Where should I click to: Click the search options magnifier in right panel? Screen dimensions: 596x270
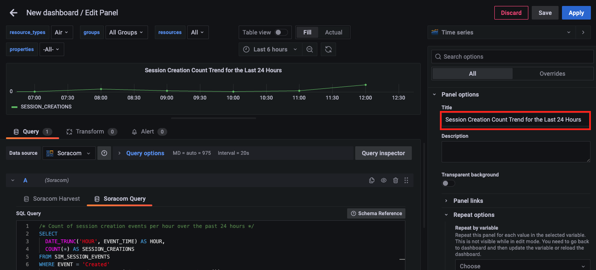click(438, 56)
